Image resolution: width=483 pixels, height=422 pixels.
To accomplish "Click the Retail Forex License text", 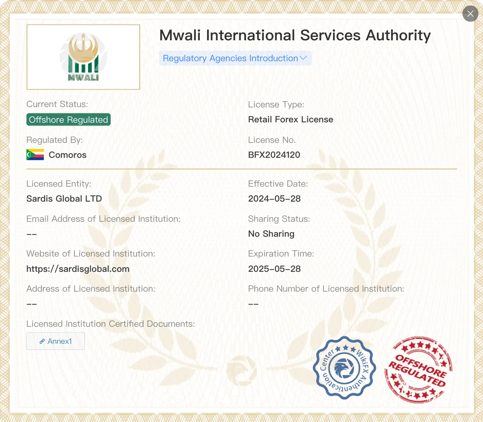I will [291, 120].
